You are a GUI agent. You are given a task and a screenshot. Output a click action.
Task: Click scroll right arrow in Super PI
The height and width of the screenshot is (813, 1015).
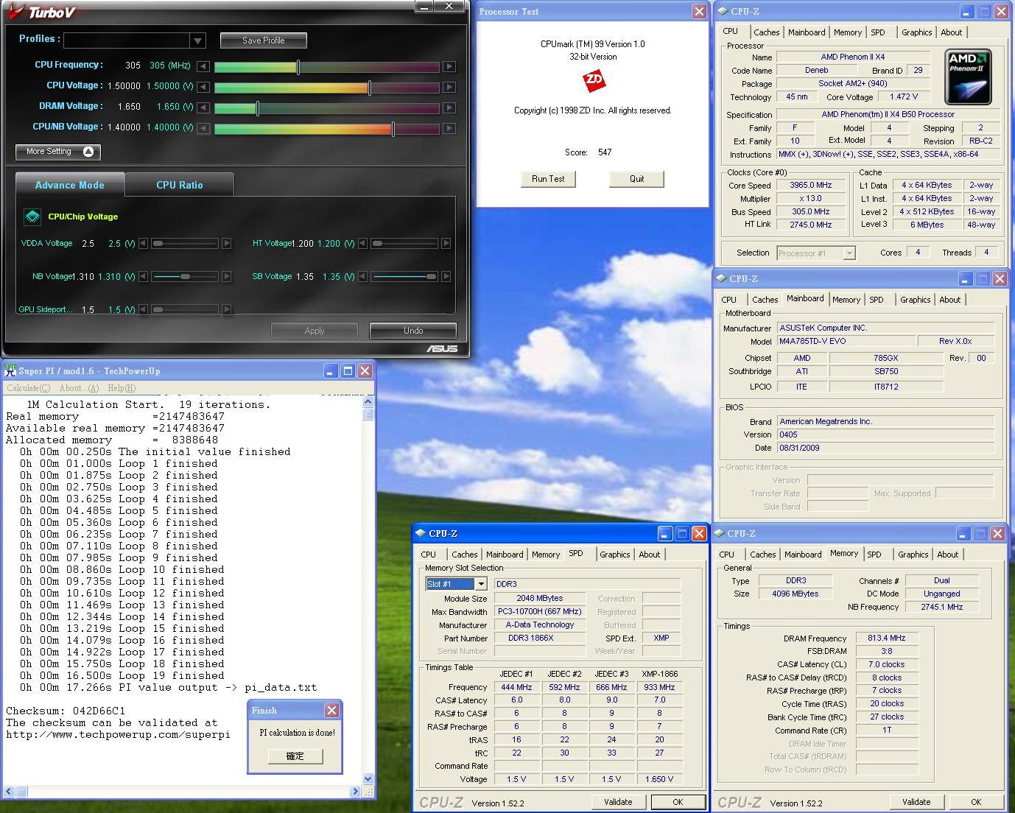coord(356,792)
